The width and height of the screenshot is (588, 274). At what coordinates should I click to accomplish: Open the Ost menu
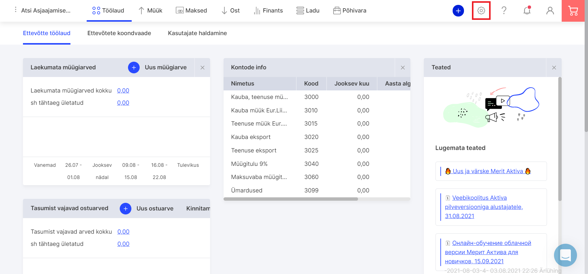coord(231,11)
